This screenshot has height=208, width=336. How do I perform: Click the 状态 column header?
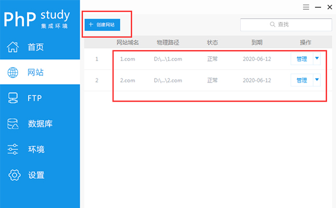(213, 42)
